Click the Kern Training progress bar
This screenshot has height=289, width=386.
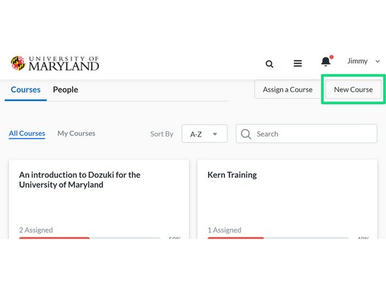coord(278,238)
